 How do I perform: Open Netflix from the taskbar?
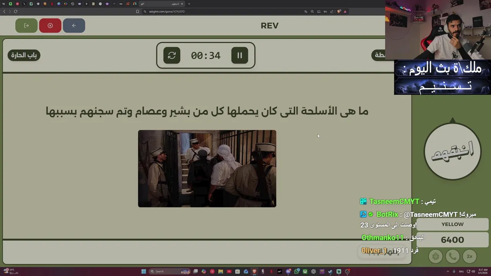[271, 271]
